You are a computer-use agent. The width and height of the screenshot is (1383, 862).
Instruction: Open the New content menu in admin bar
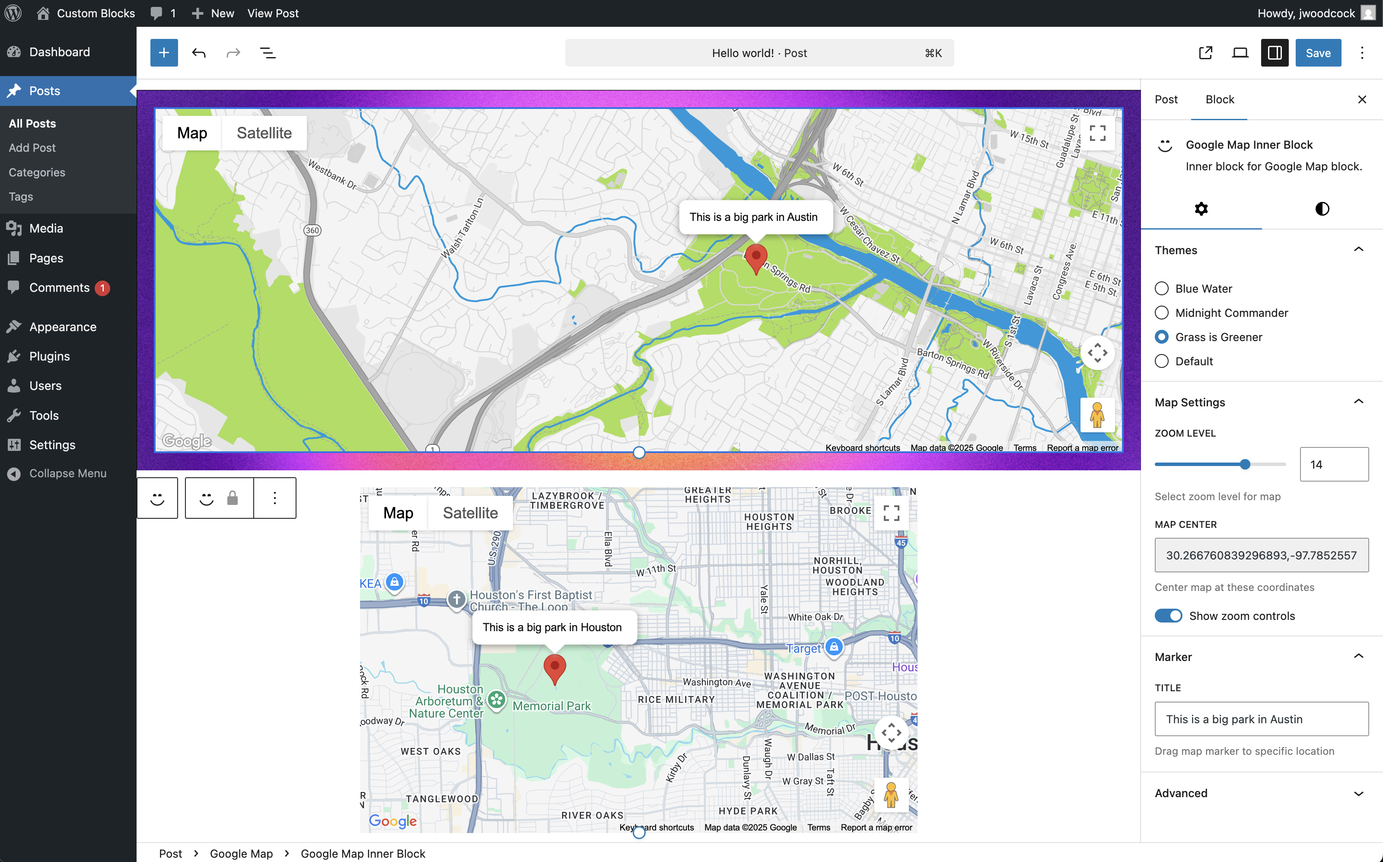coord(213,13)
